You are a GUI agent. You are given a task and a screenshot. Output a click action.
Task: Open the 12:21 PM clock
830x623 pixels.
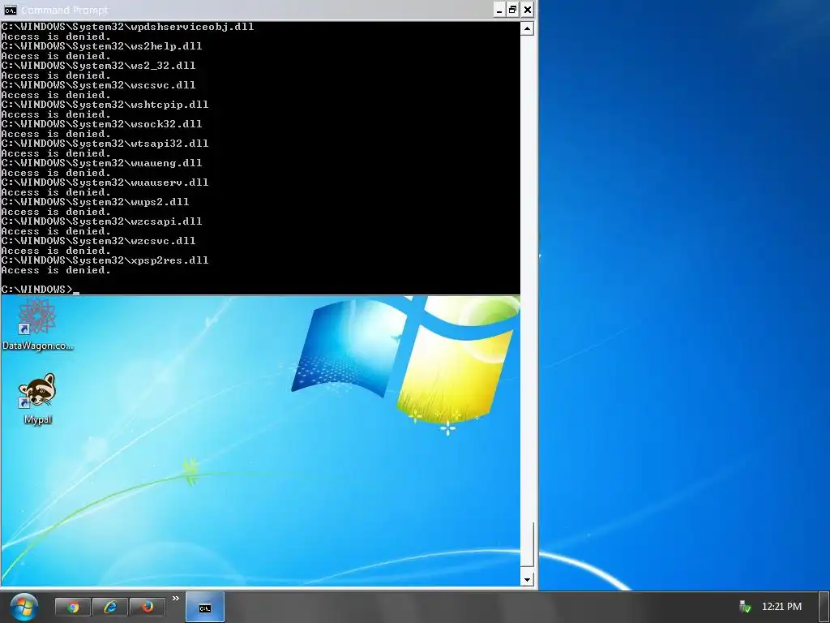click(x=781, y=607)
